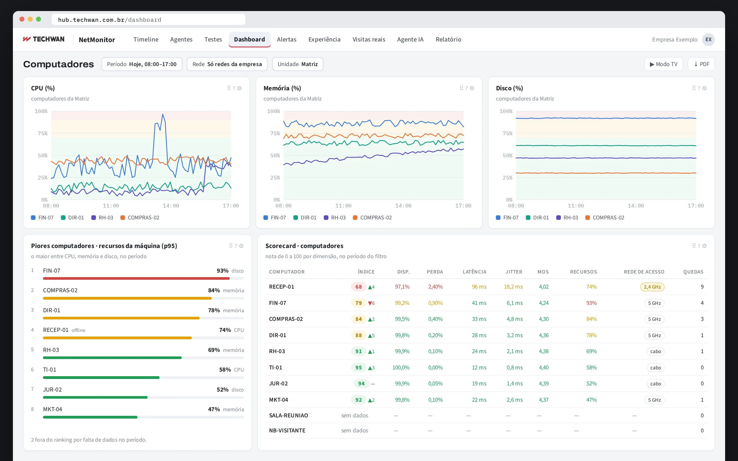Open the Unidade Matriz filter dropdown

[x=298, y=64]
